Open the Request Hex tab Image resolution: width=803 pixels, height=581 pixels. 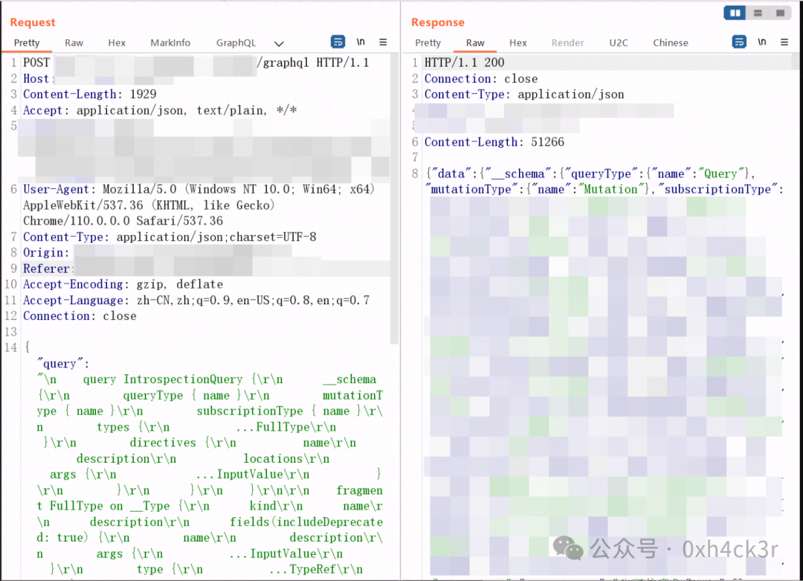click(x=117, y=43)
